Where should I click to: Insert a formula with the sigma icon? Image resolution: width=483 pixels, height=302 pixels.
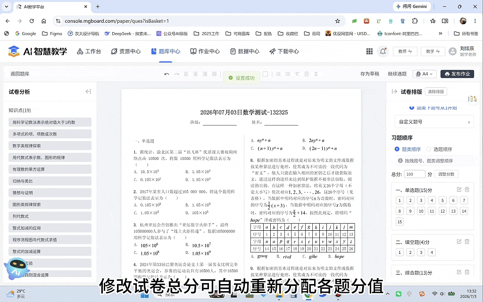pyautogui.click(x=316, y=74)
